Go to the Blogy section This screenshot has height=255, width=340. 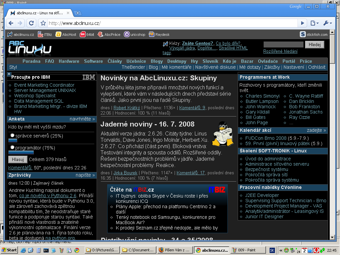[x=157, y=61]
